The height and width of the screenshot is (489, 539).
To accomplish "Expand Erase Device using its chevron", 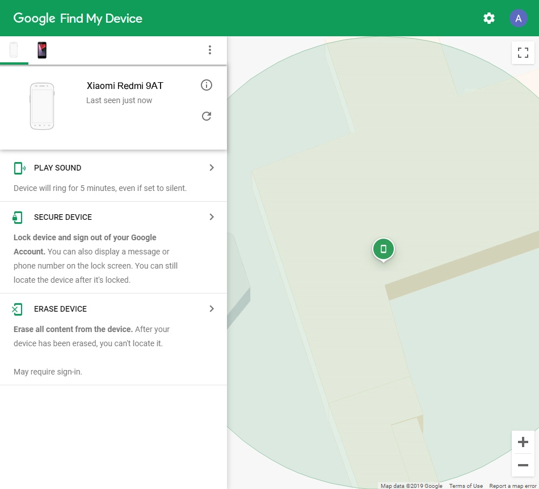I will coord(212,309).
